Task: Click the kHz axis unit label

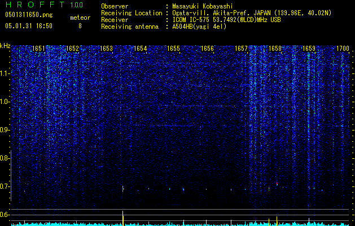Action: point(5,46)
